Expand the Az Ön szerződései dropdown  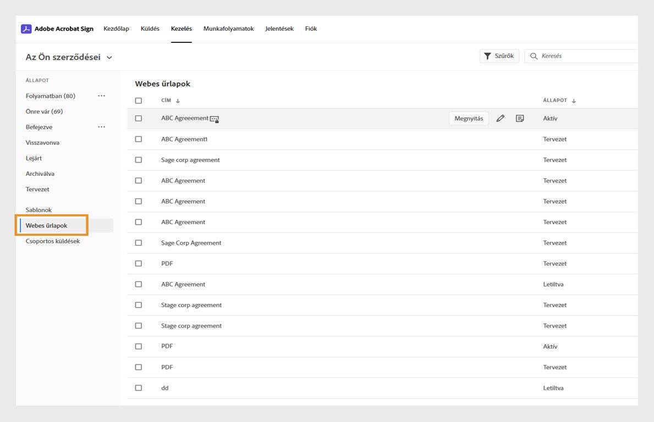point(109,57)
